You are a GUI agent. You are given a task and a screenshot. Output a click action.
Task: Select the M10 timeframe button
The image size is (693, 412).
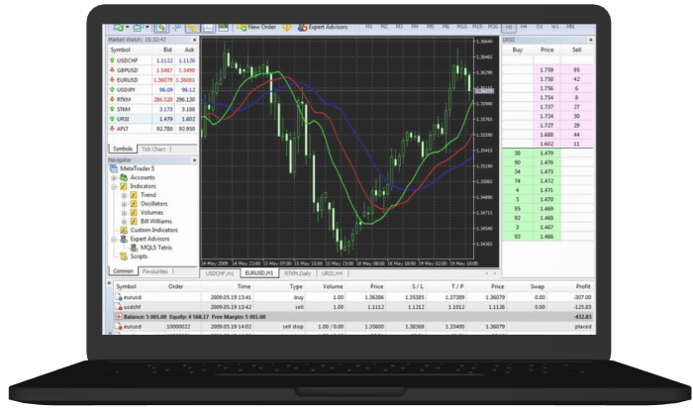(462, 27)
